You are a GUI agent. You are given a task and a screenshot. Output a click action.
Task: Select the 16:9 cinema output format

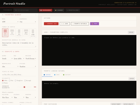pyautogui.click(x=26, y=32)
